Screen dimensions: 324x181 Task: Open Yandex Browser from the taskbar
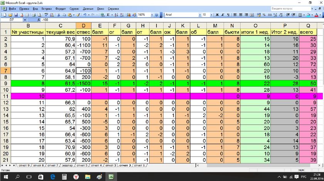76,177
